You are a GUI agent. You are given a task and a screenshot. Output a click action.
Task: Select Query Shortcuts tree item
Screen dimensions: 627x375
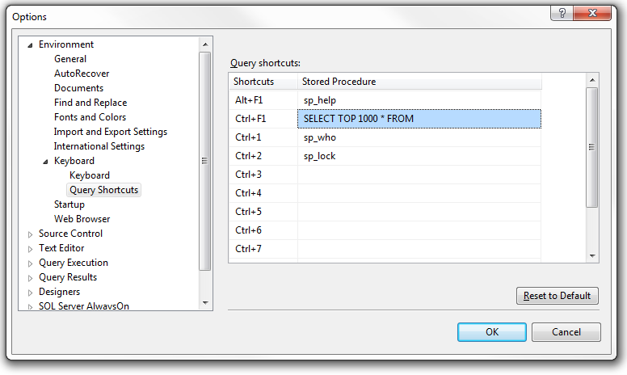point(104,190)
